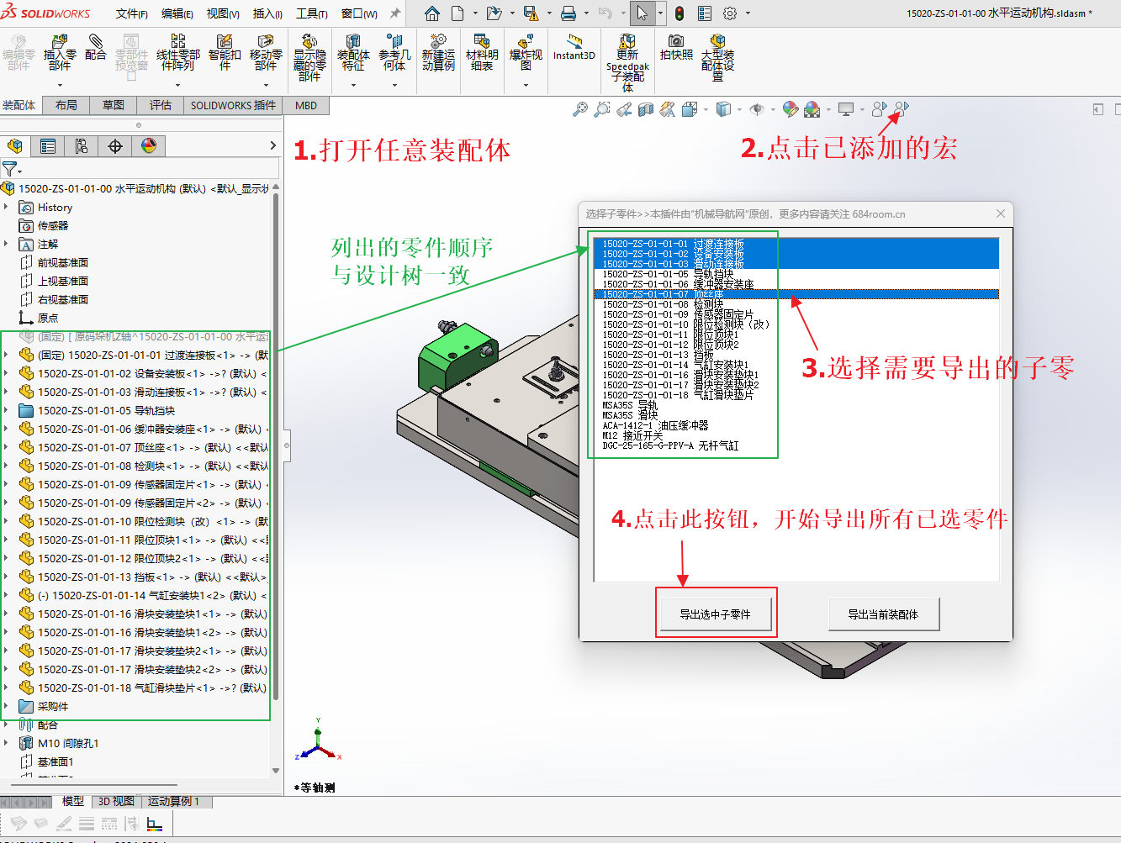Click the 导出选中子零件 button
The image size is (1121, 843).
click(x=715, y=614)
